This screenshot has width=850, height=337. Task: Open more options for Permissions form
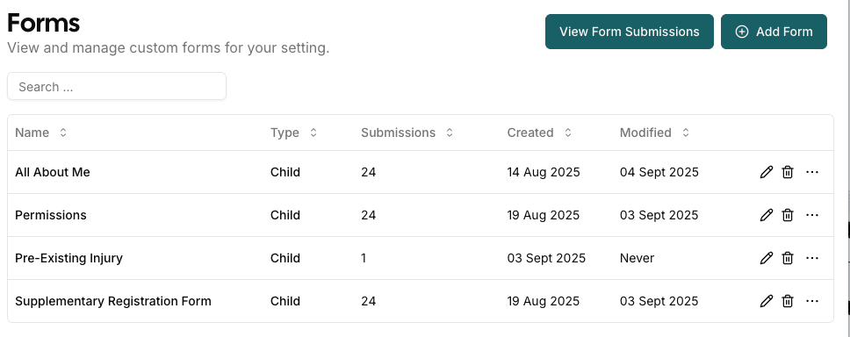812,215
